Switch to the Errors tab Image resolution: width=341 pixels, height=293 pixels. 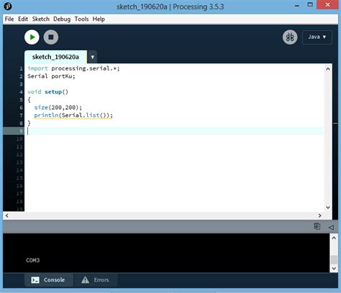(x=96, y=280)
